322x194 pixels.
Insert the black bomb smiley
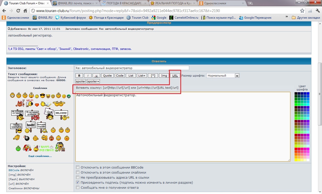tap(26, 138)
